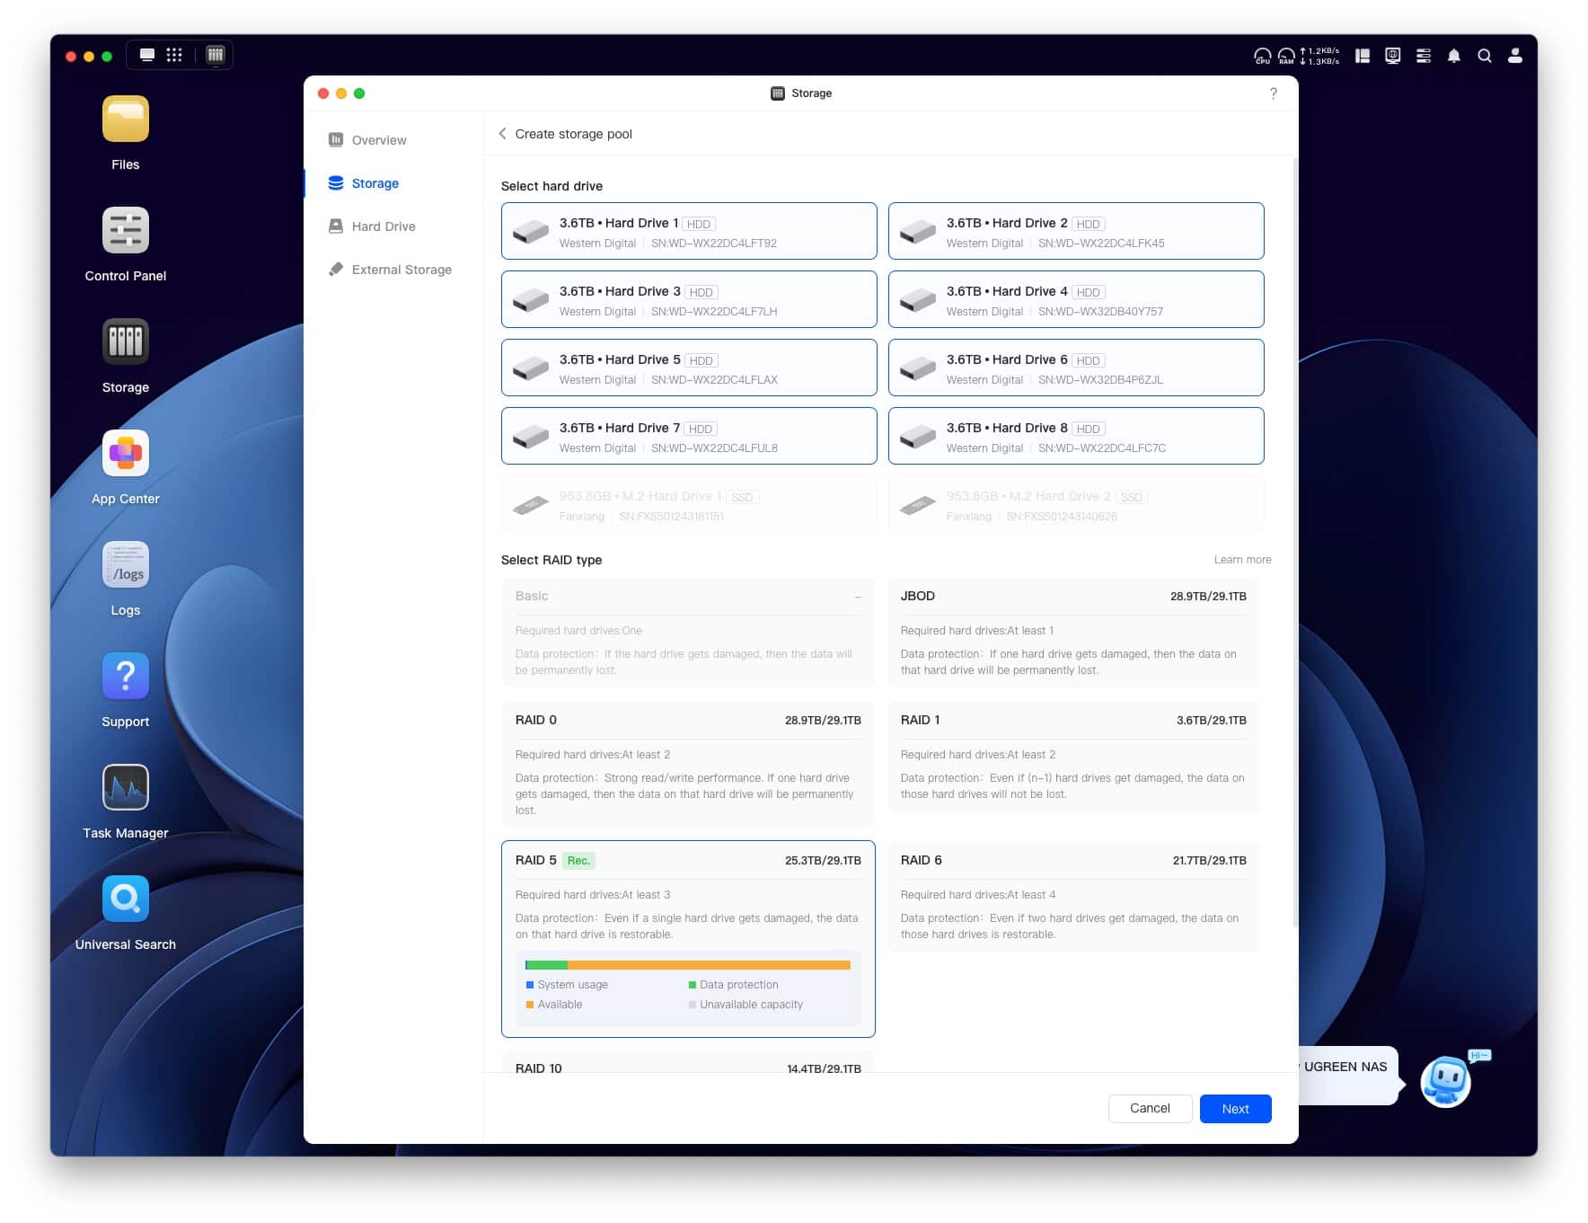1588x1223 pixels.
Task: Click the Storage window vertical scrollbar
Action: pyautogui.click(x=1294, y=542)
